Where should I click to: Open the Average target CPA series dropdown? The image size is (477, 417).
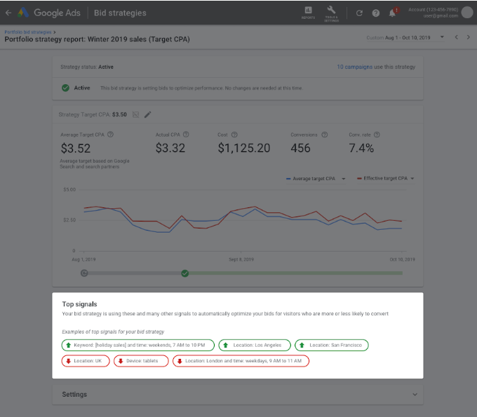344,179
